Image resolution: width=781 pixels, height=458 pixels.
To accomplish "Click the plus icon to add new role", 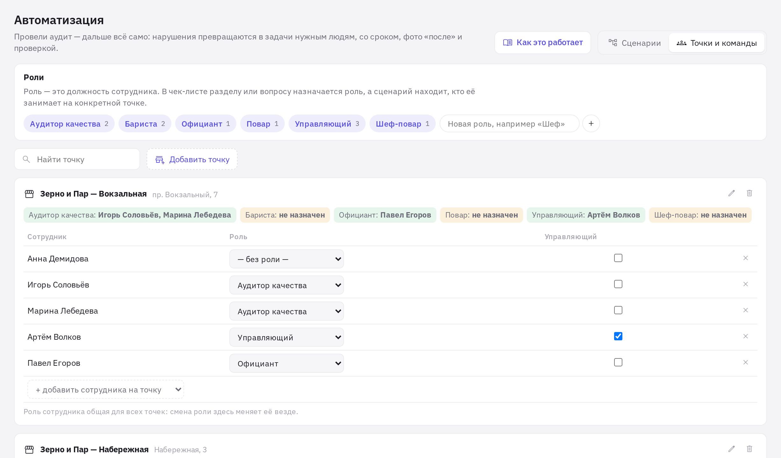I will coord(591,123).
